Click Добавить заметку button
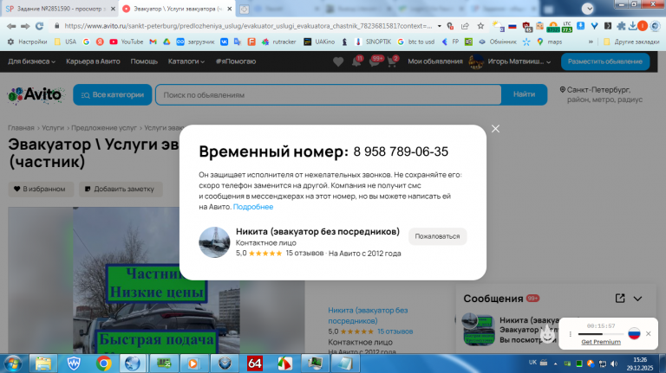 121,189
